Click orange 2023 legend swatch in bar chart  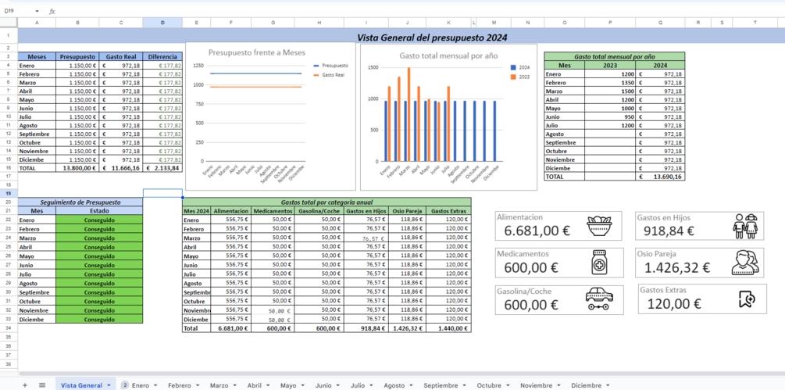pyautogui.click(x=512, y=77)
